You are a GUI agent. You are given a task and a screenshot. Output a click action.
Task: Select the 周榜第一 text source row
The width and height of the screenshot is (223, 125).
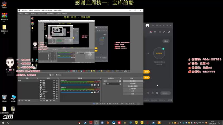pos(49,92)
